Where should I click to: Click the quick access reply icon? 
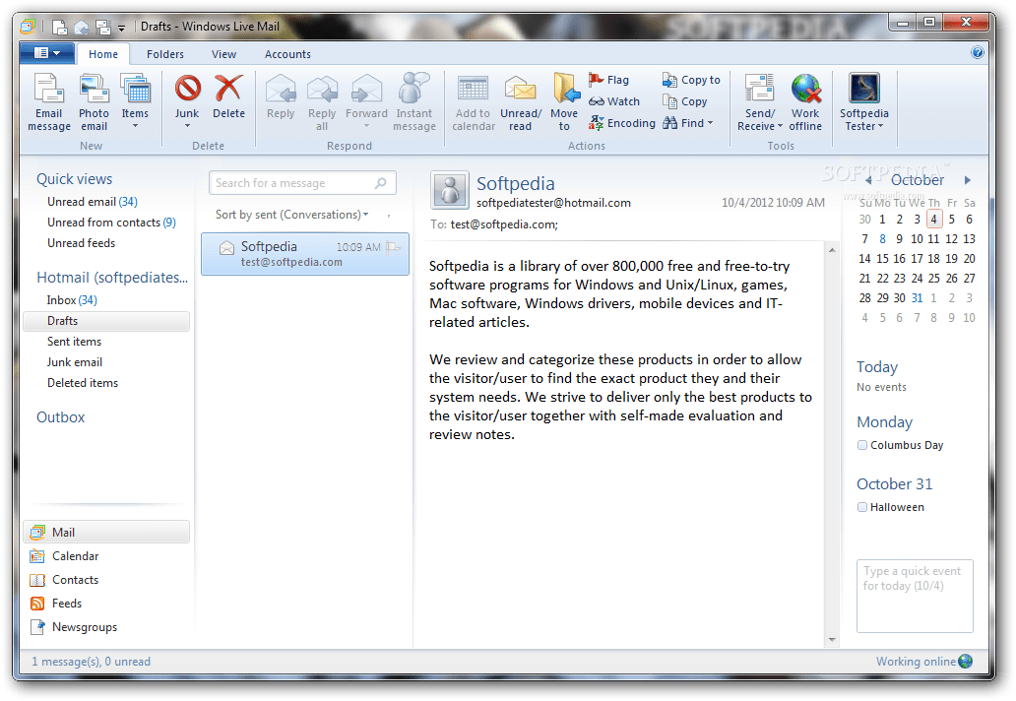(x=81, y=28)
